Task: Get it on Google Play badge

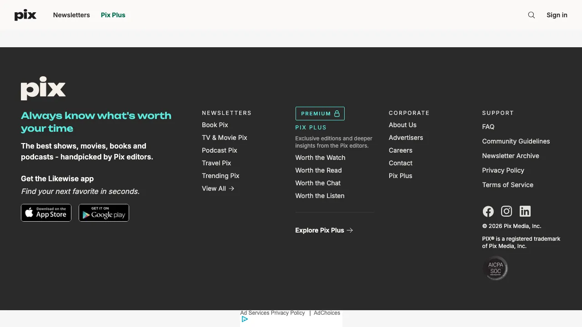Action: [x=104, y=213]
